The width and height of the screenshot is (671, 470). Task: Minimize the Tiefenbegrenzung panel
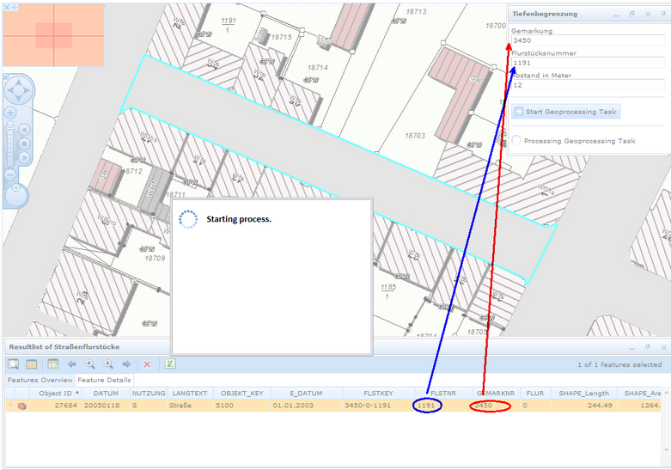point(616,15)
